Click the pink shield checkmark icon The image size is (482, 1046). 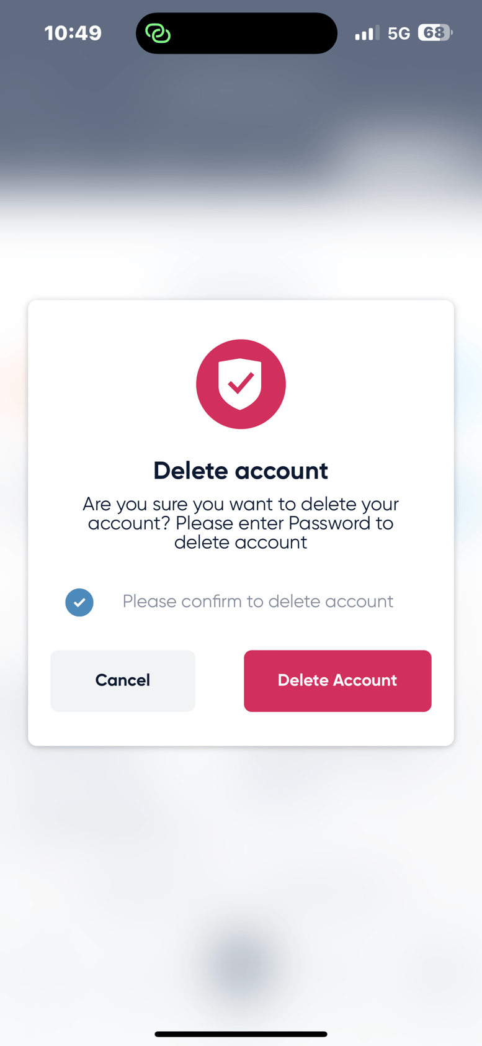241,384
